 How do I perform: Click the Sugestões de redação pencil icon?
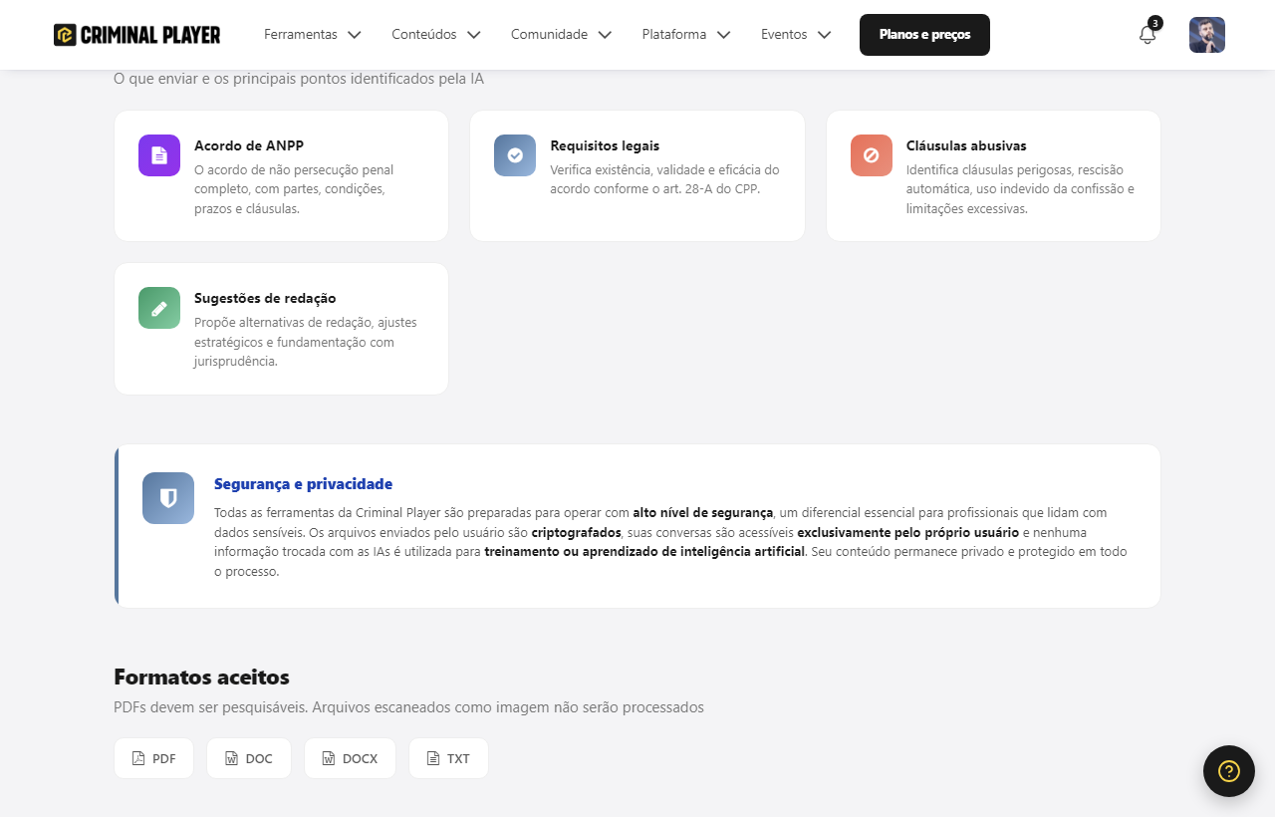tap(159, 308)
